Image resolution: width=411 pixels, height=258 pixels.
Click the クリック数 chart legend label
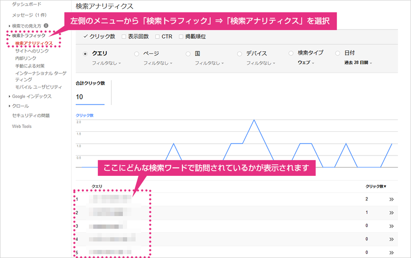[x=85, y=115]
